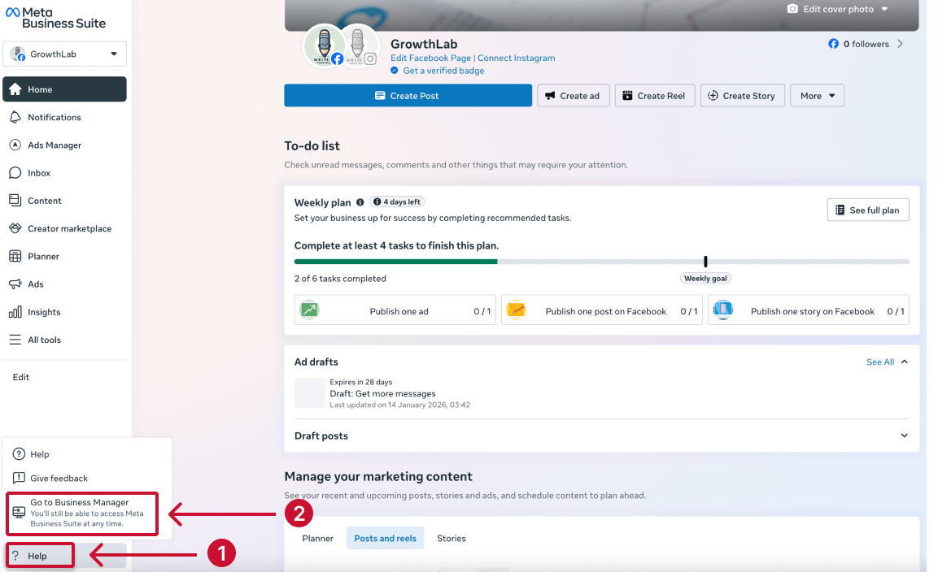
Task: Switch to the Planner tab
Action: coord(317,539)
